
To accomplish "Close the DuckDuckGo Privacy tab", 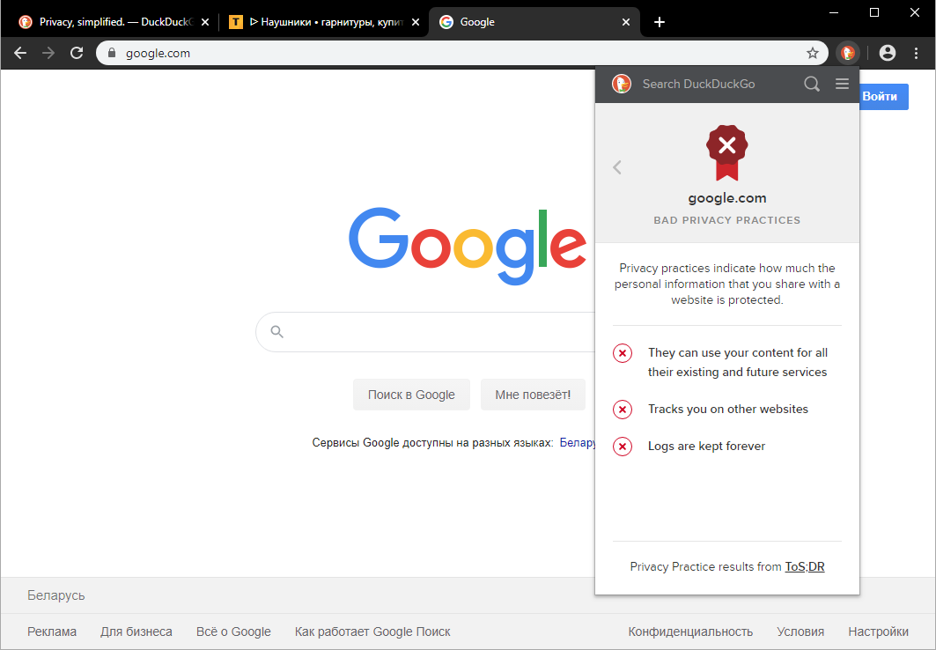I will click(205, 22).
